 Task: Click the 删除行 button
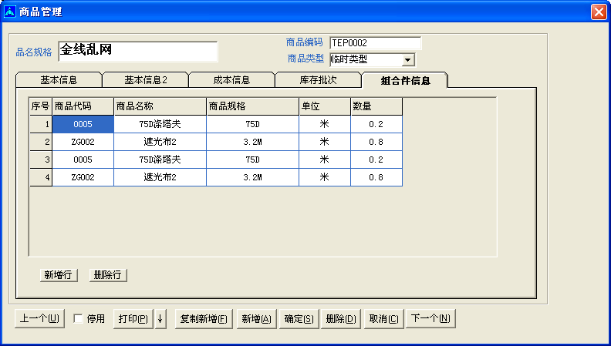(108, 275)
